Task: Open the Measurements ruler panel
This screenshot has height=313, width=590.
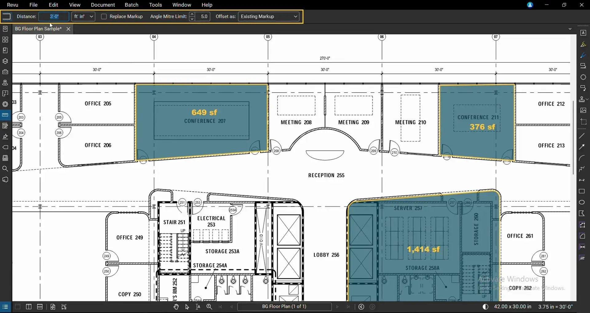Action: (x=5, y=115)
